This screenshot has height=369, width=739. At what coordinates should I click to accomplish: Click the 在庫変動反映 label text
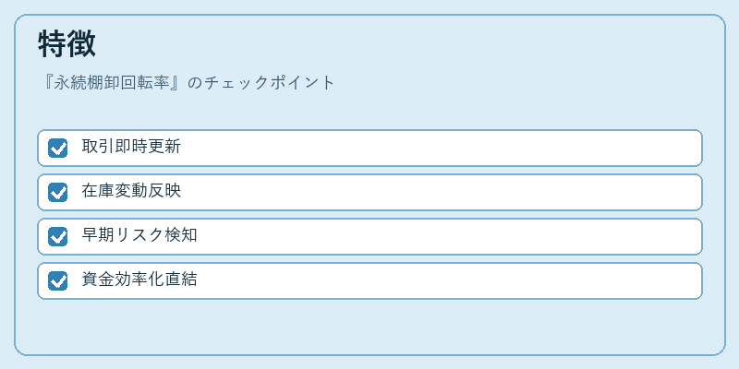click(131, 191)
